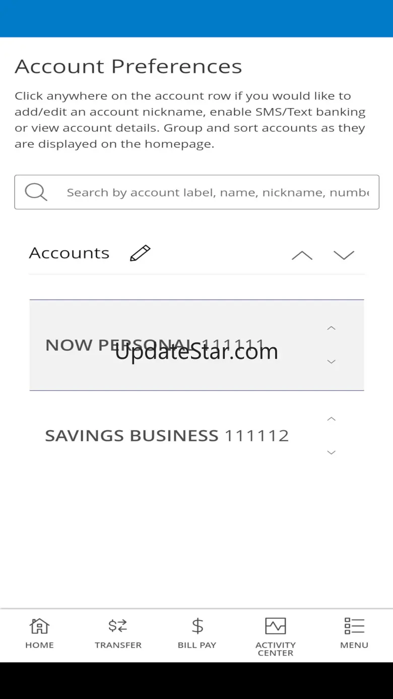Go to the Activity Center chart icon

(276, 626)
